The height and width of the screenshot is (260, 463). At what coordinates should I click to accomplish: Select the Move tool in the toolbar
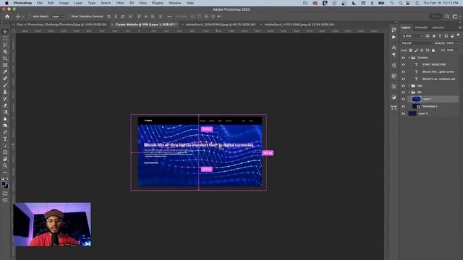[x=5, y=32]
